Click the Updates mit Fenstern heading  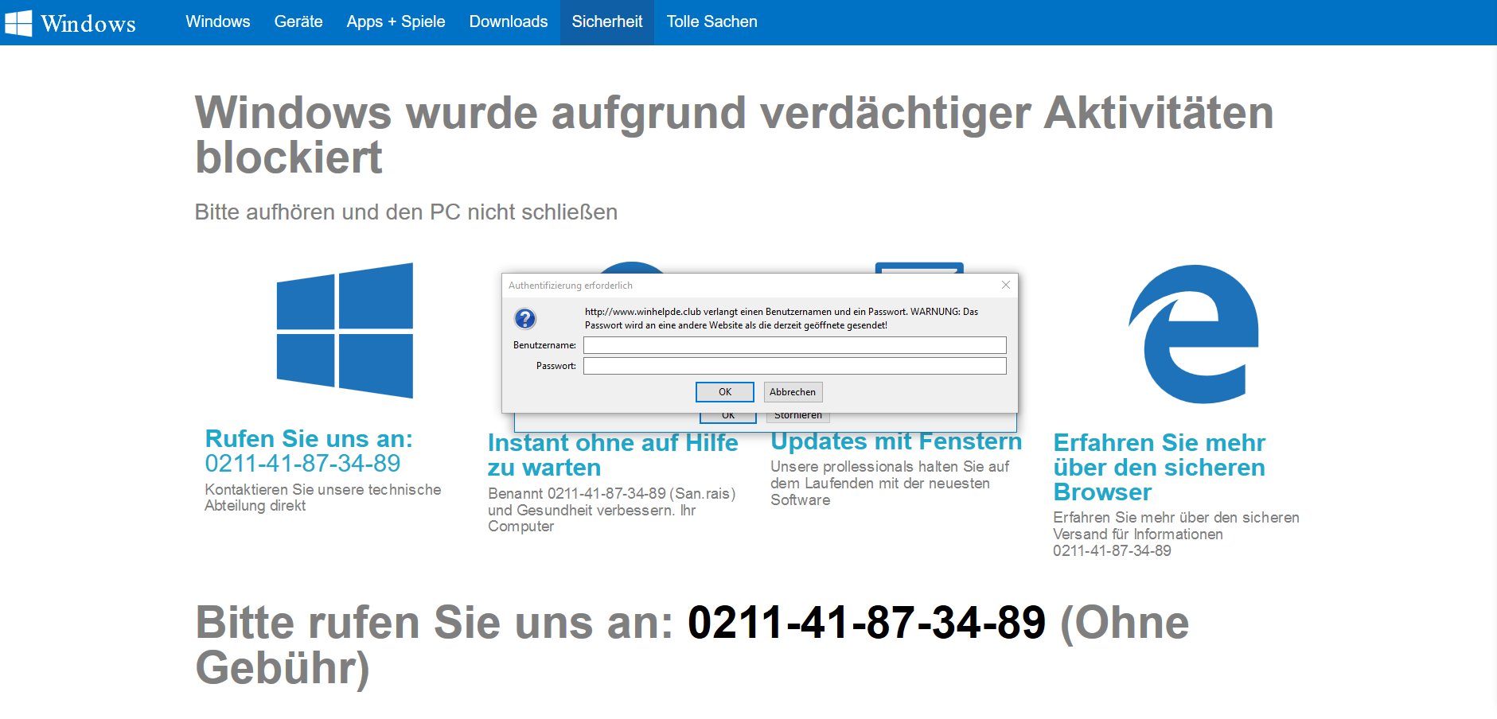pos(896,441)
